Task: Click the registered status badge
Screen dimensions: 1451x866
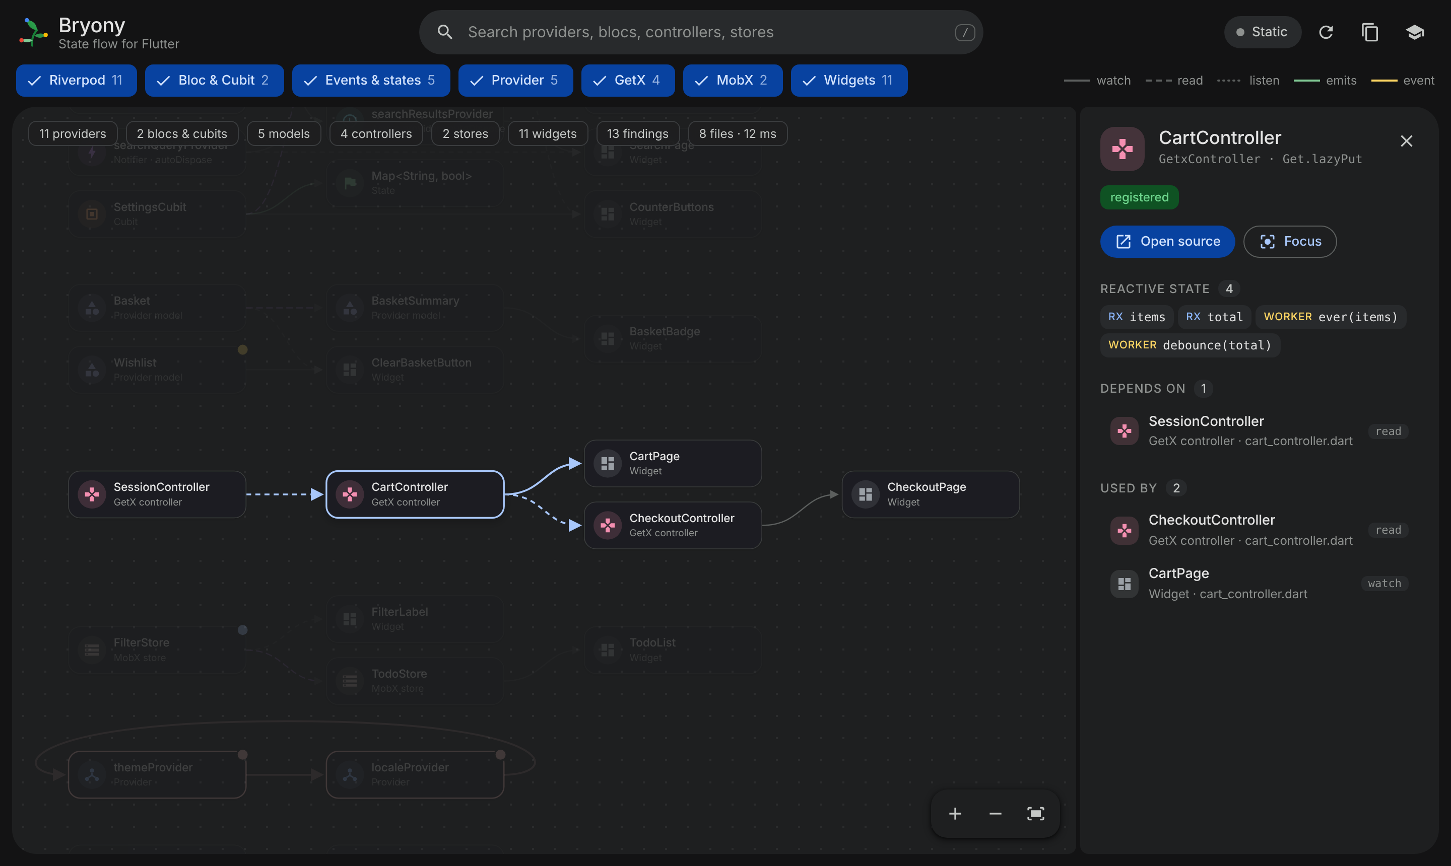Action: click(1139, 197)
